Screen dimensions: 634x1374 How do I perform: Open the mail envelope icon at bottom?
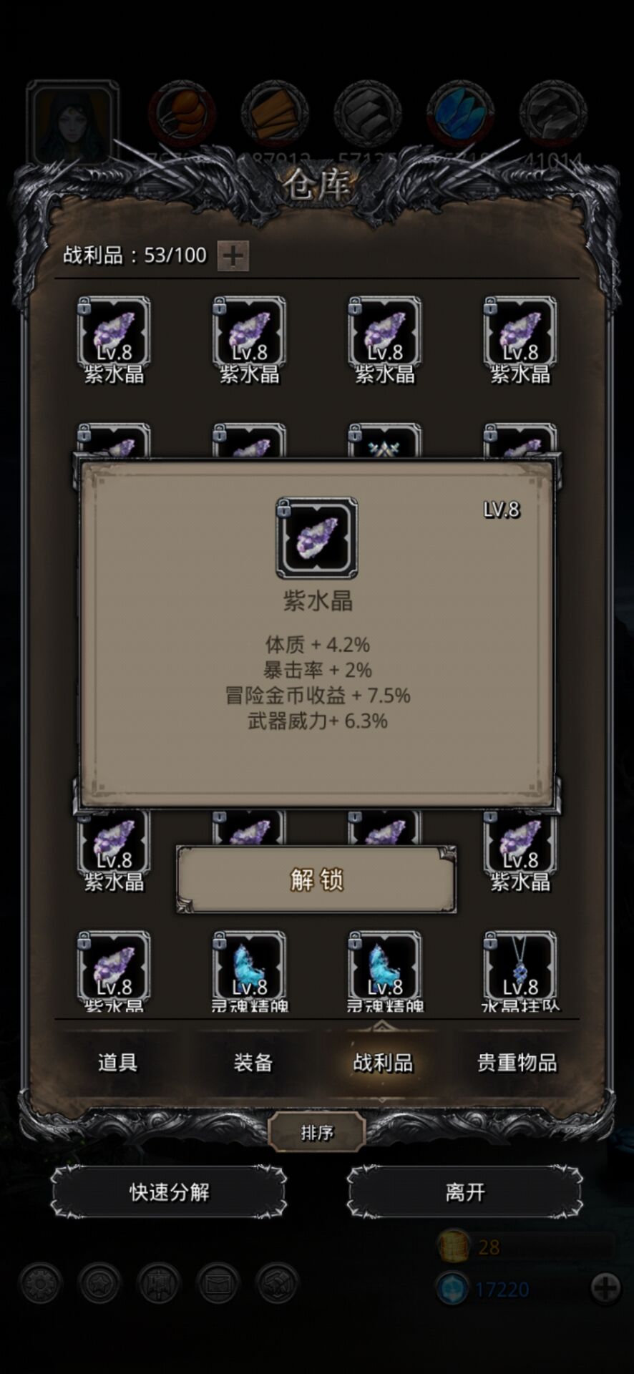[x=218, y=1284]
